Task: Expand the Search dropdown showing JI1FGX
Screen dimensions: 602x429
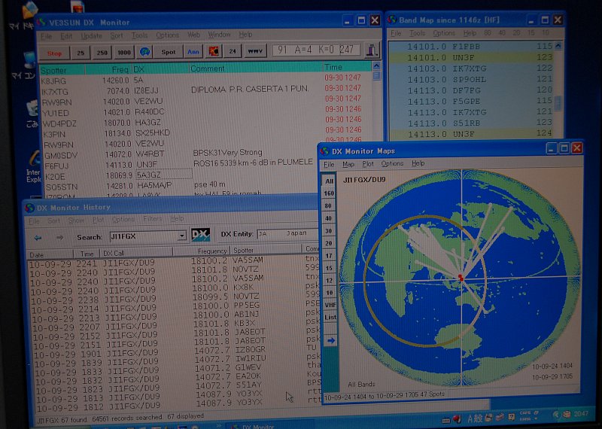Action: point(182,236)
